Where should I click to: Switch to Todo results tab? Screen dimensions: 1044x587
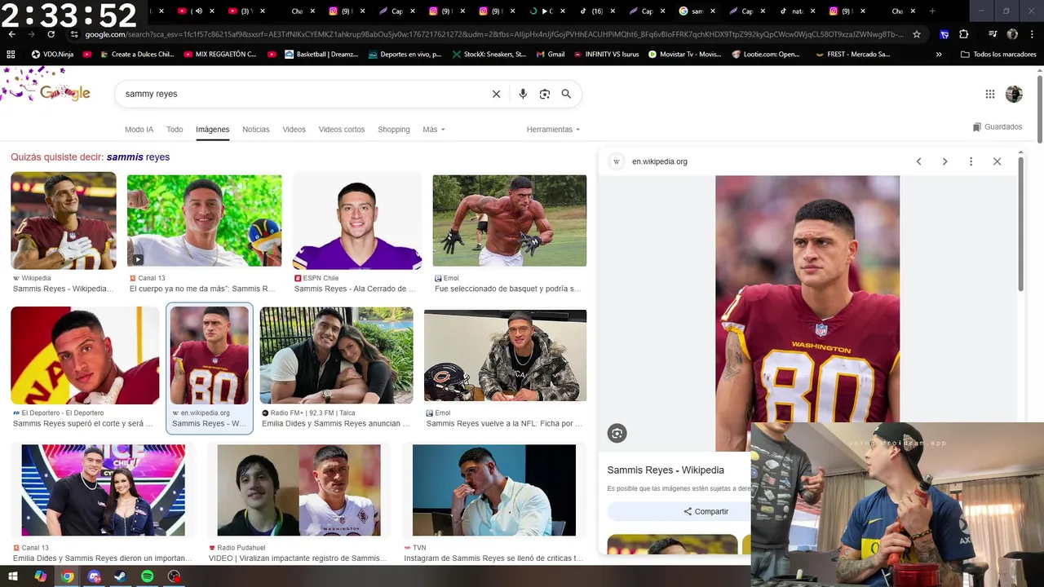(x=175, y=130)
